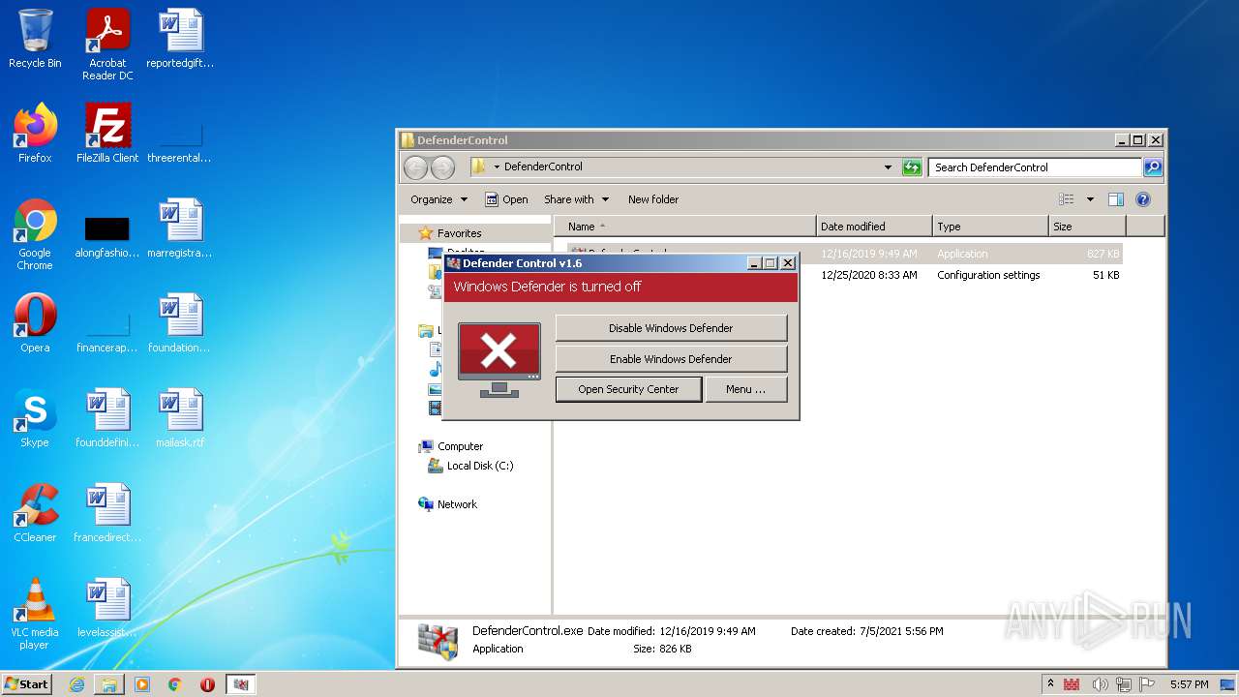Select the reportedgift Word document icon
The height and width of the screenshot is (697, 1239).
[180, 38]
